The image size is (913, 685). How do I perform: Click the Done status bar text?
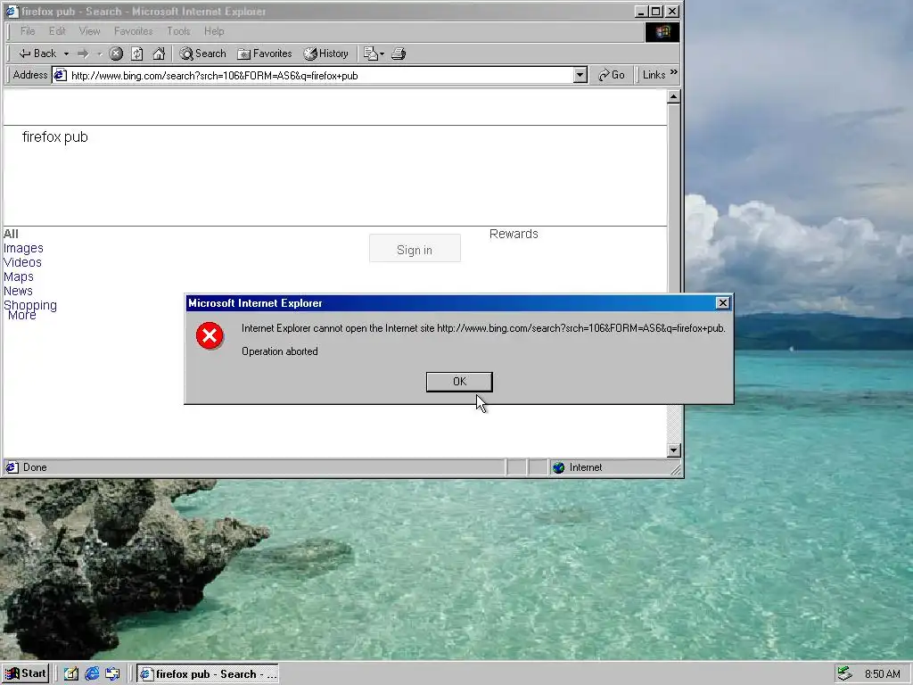[35, 467]
